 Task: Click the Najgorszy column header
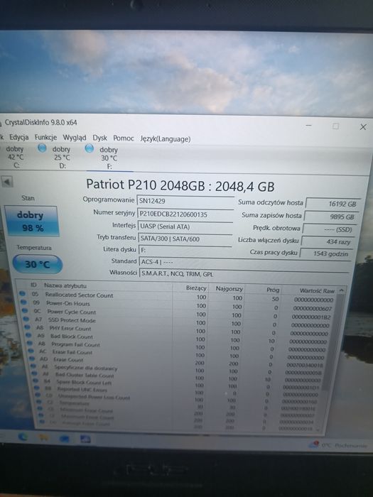pyautogui.click(x=229, y=289)
